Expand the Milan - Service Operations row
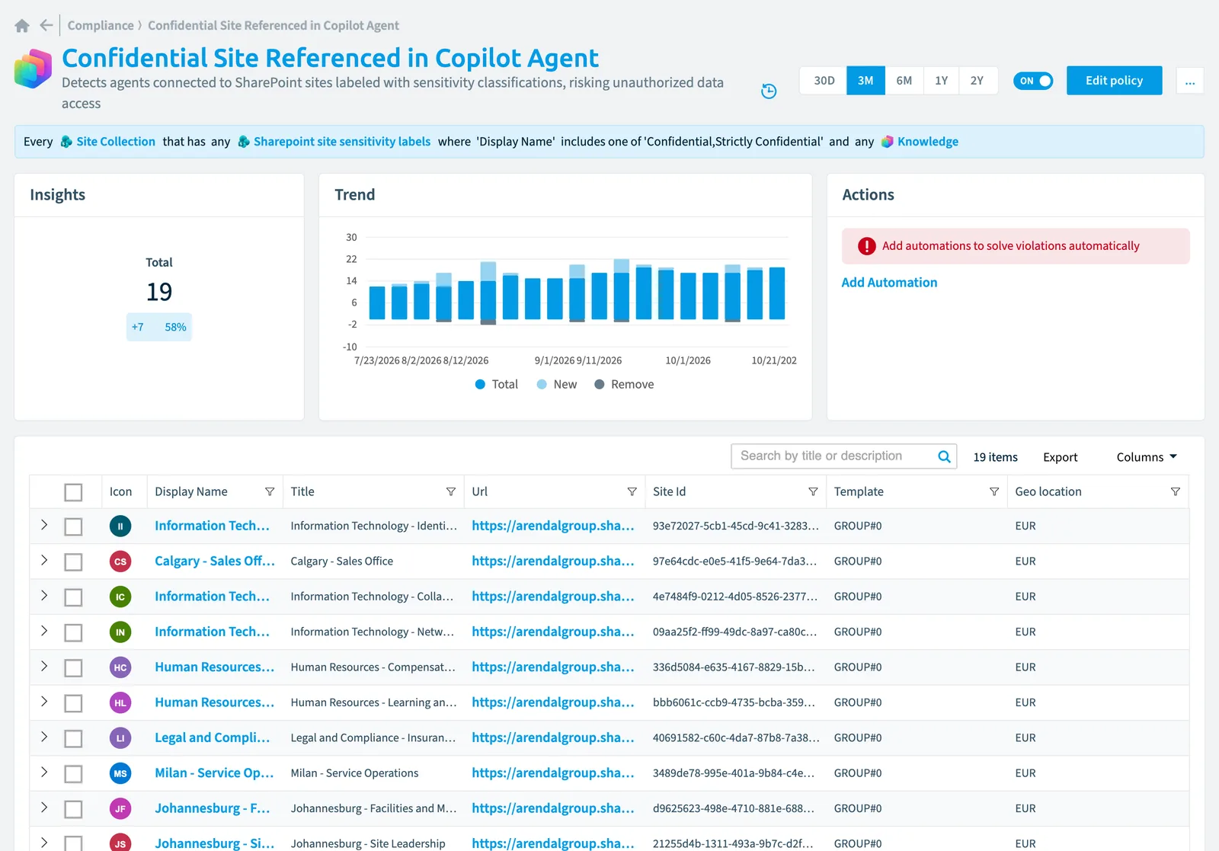This screenshot has height=851, width=1219. point(44,772)
